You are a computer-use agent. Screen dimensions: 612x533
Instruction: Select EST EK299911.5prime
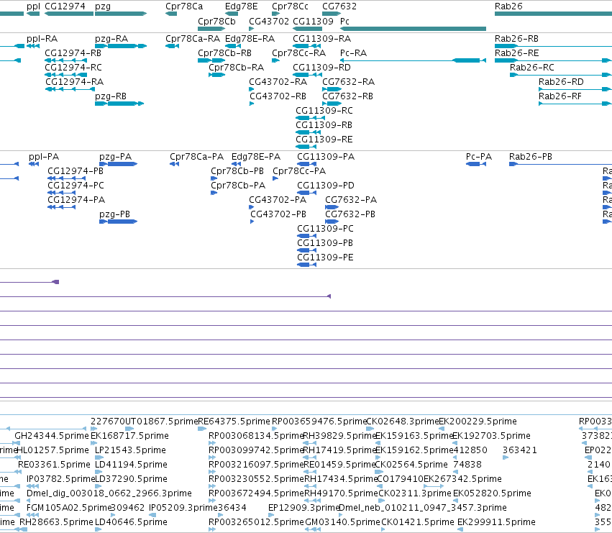460,529
